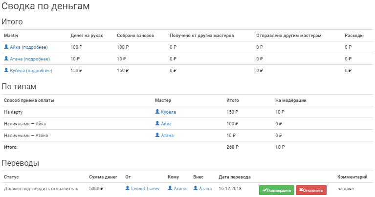The image size is (375, 197).
Task: Click user icon in the На карту row
Action: point(157,112)
